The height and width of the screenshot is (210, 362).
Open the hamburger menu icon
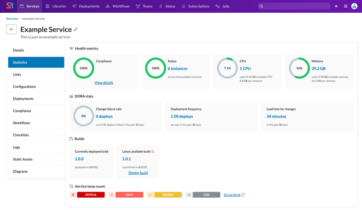tap(346, 6)
